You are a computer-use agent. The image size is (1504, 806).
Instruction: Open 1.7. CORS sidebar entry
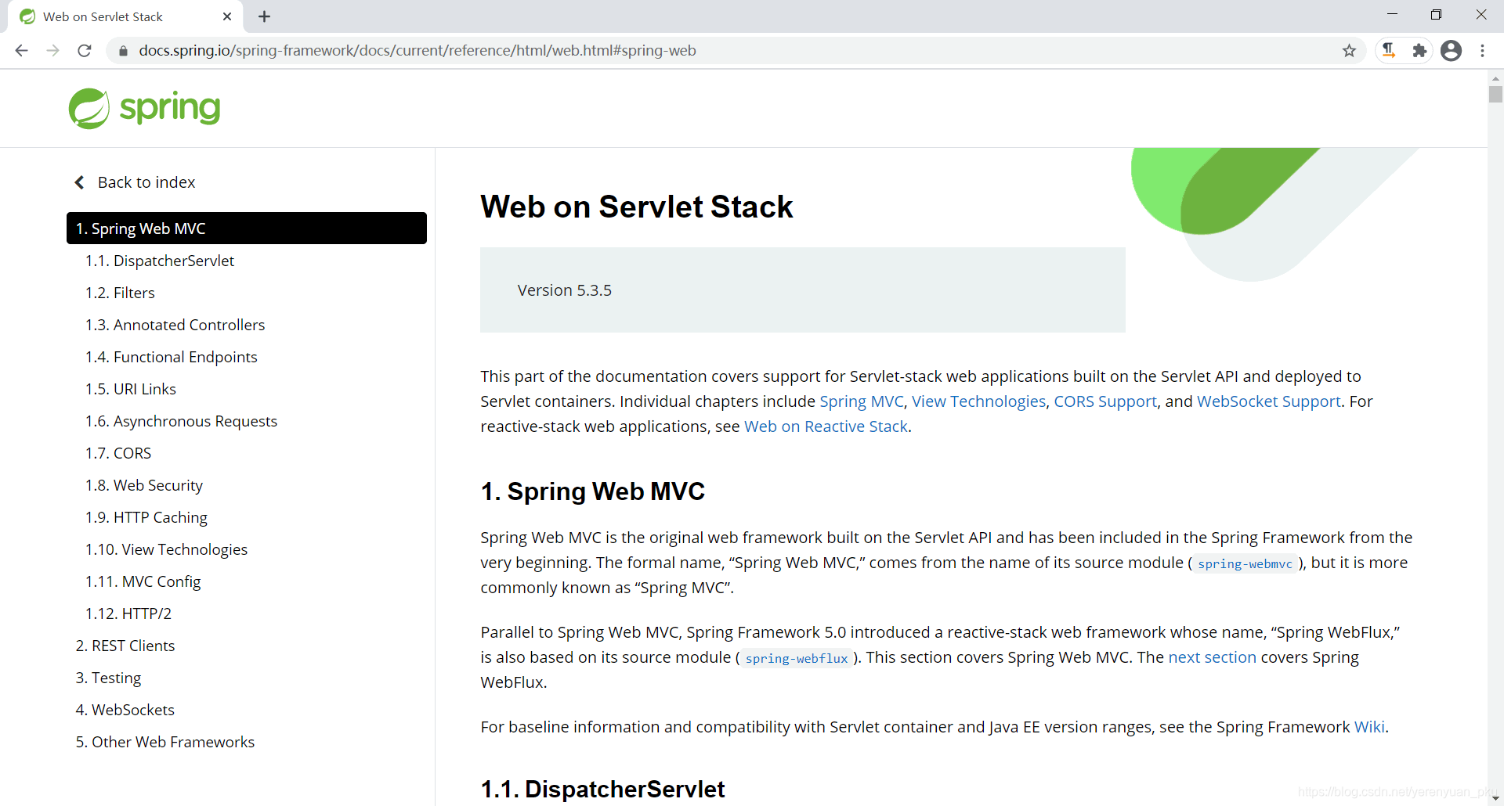[x=118, y=453]
